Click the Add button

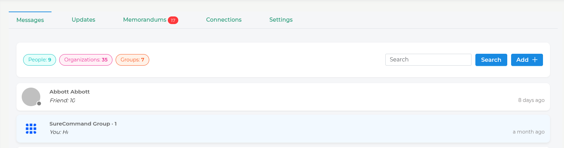(527, 60)
